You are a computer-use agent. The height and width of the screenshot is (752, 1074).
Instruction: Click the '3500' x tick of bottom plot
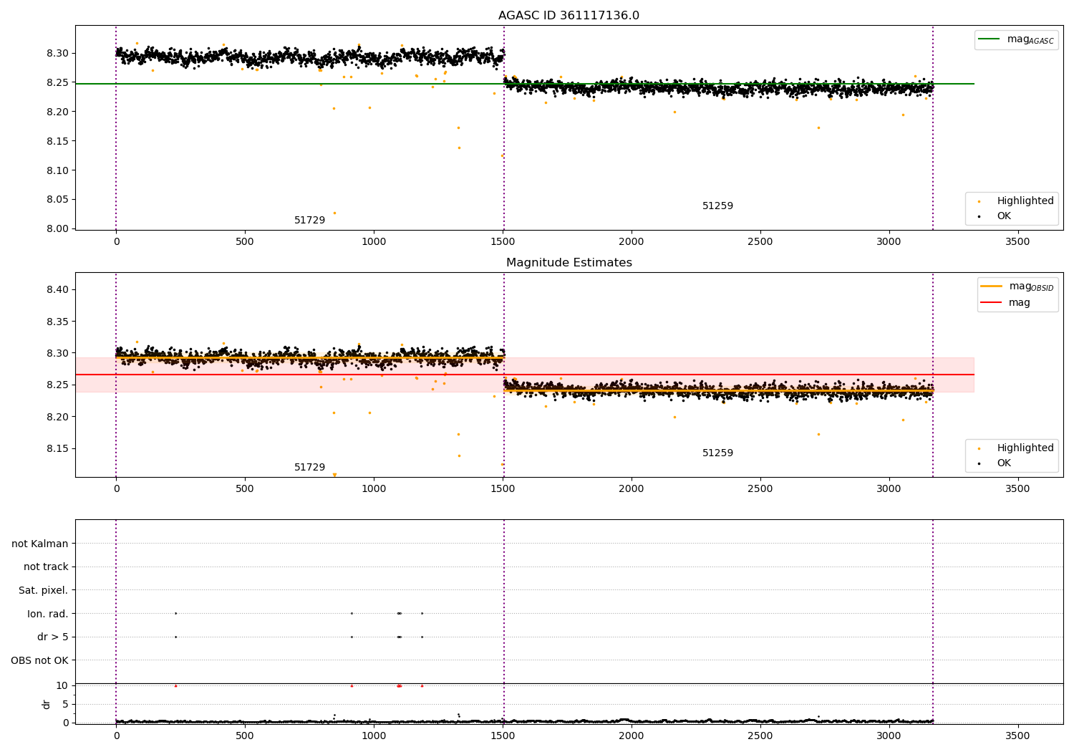(1017, 736)
